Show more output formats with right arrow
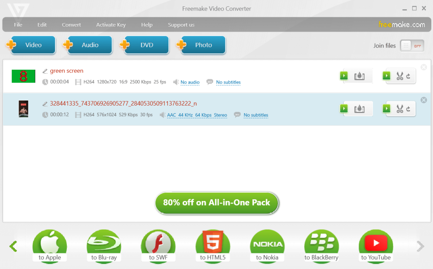 [x=420, y=246]
